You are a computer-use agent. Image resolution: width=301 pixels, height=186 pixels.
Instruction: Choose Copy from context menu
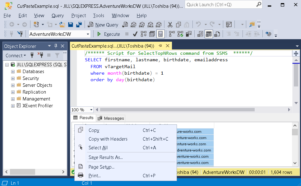(x=126, y=130)
